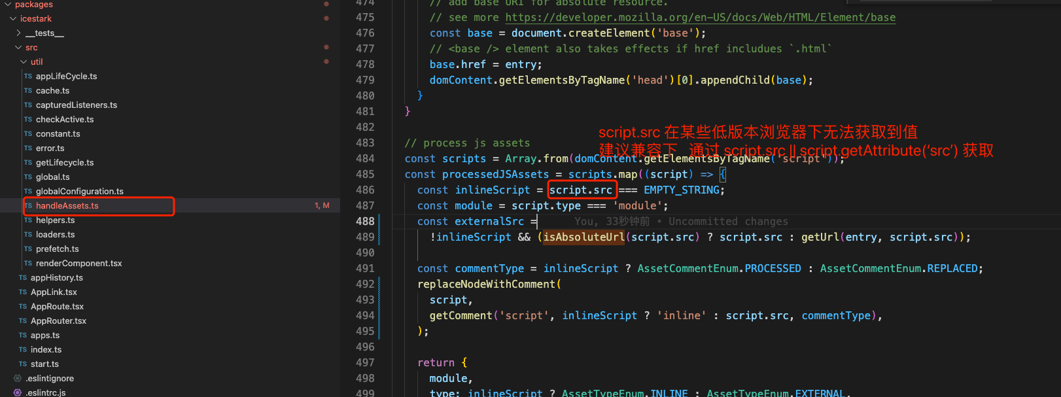Place cursor after externalSrc = on line 488
Image resolution: width=1061 pixels, height=397 pixels.
(537, 221)
